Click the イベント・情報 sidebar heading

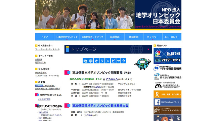[45, 56]
